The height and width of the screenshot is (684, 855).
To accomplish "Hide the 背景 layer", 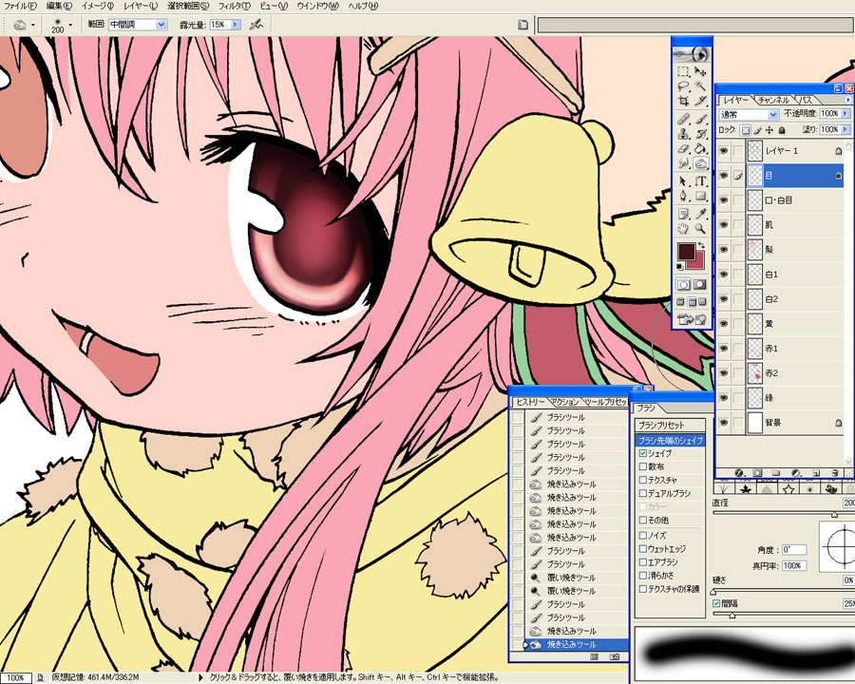I will click(724, 422).
